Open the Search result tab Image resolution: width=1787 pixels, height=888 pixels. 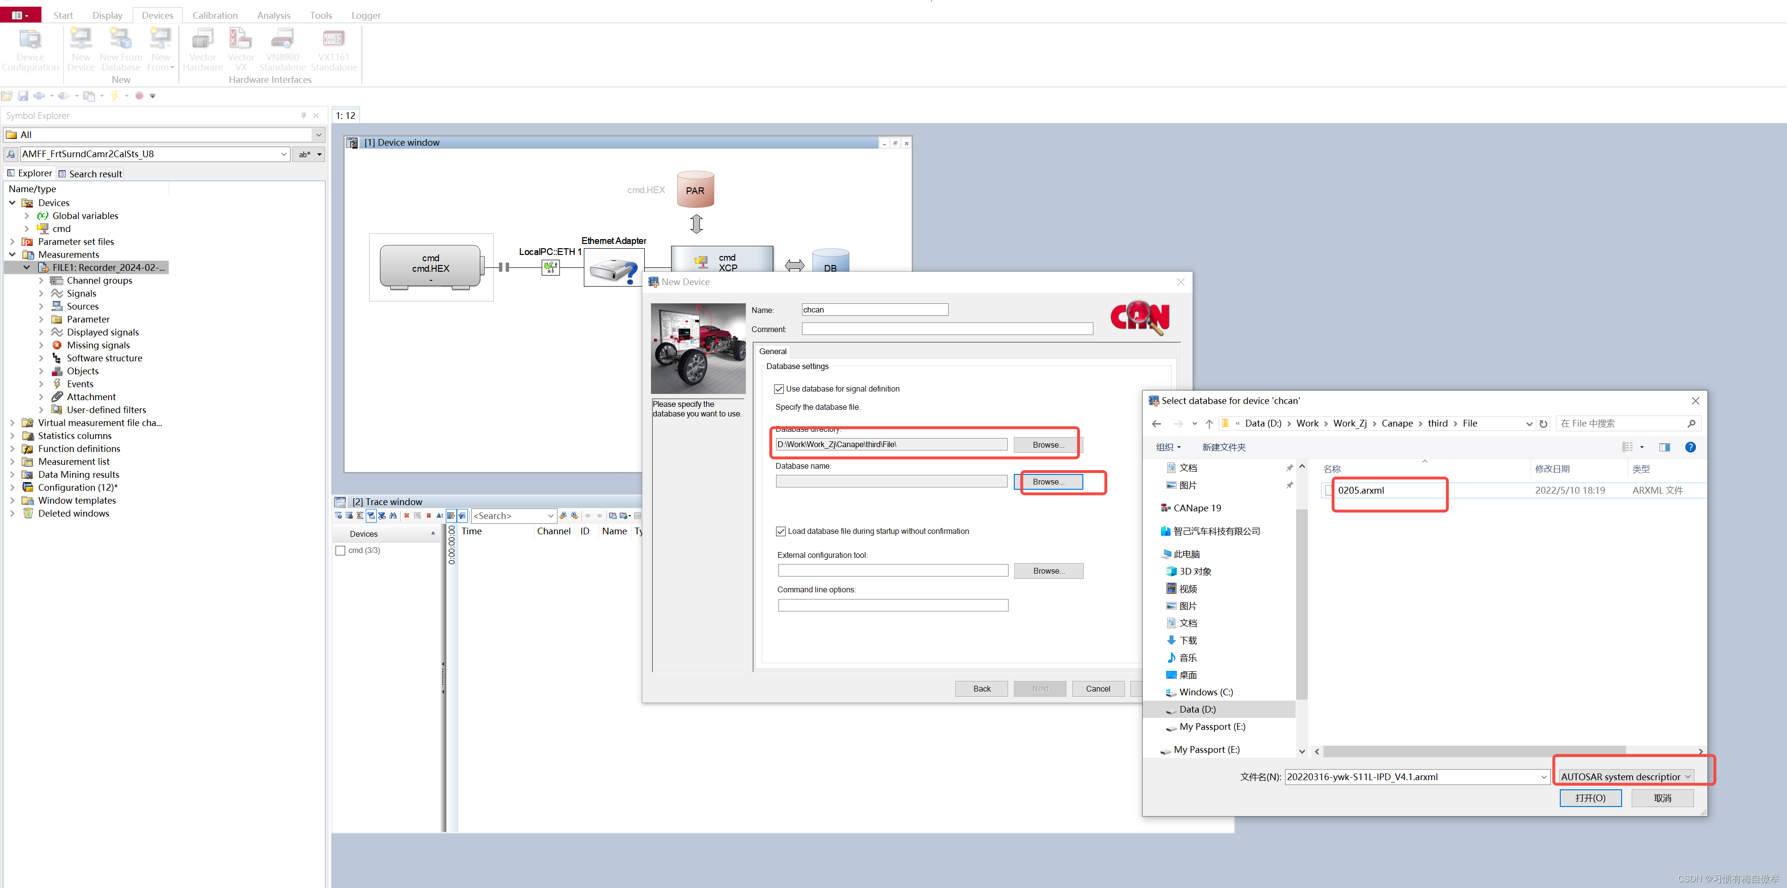90,174
